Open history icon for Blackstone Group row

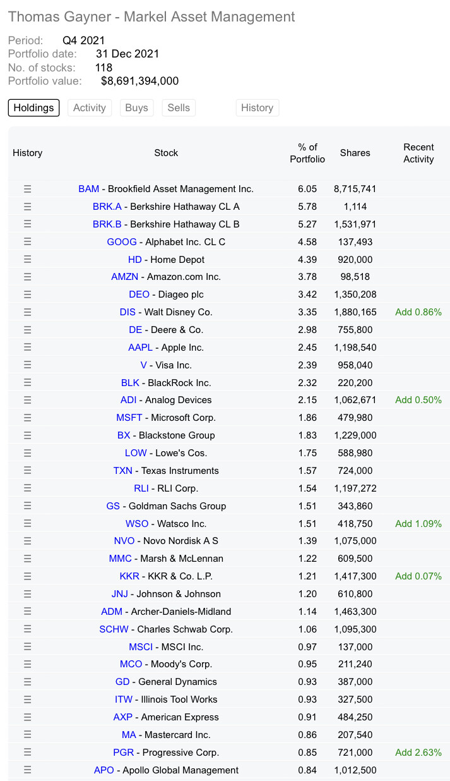click(x=27, y=435)
